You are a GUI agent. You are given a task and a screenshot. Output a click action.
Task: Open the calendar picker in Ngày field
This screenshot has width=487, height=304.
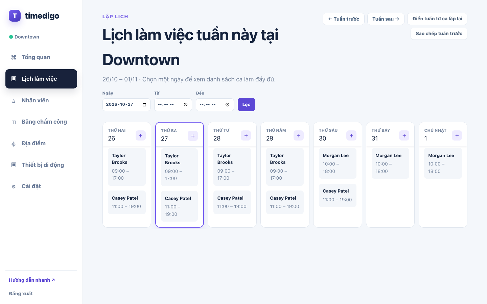(x=144, y=104)
